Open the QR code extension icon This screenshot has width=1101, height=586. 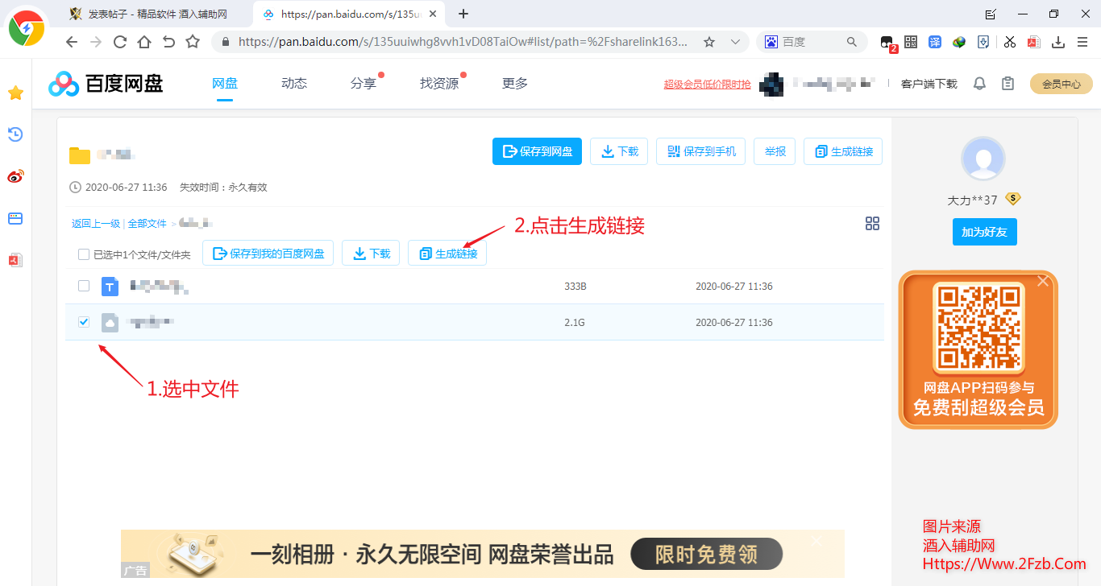(x=910, y=41)
